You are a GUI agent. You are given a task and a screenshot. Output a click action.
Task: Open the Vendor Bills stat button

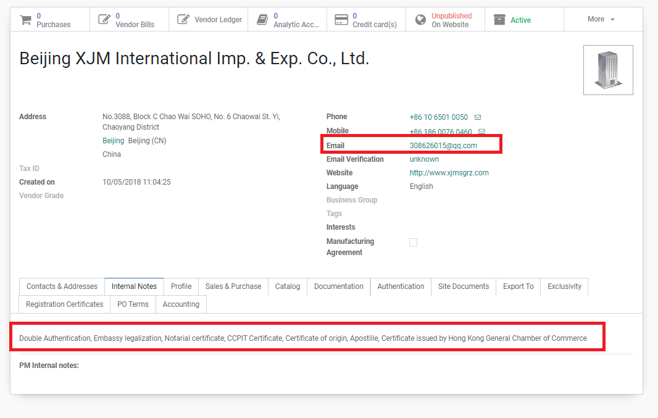coord(129,19)
